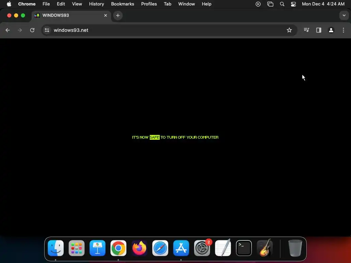Image resolution: width=351 pixels, height=263 pixels.
Task: Close the WINDOWS93 tab
Action: (106, 15)
